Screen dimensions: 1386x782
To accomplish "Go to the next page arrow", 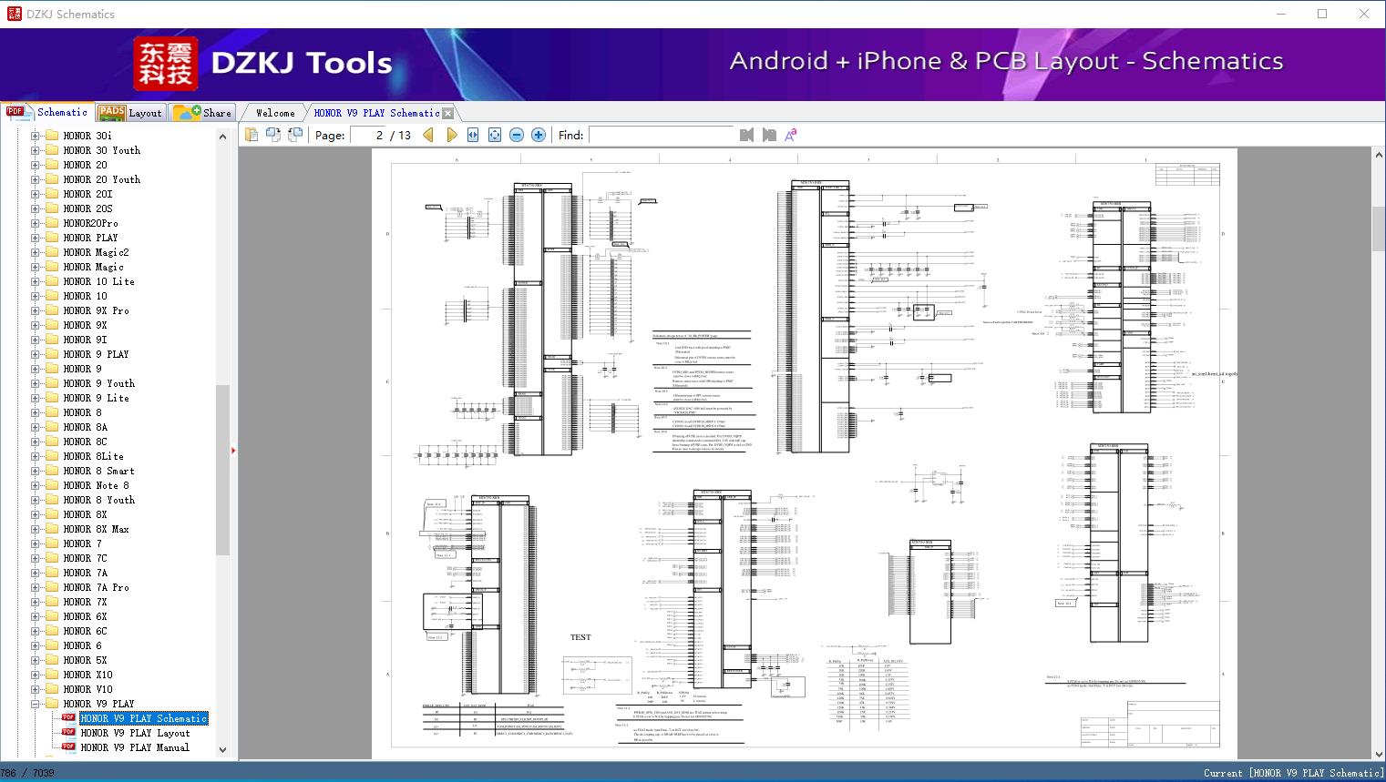I will pos(451,135).
